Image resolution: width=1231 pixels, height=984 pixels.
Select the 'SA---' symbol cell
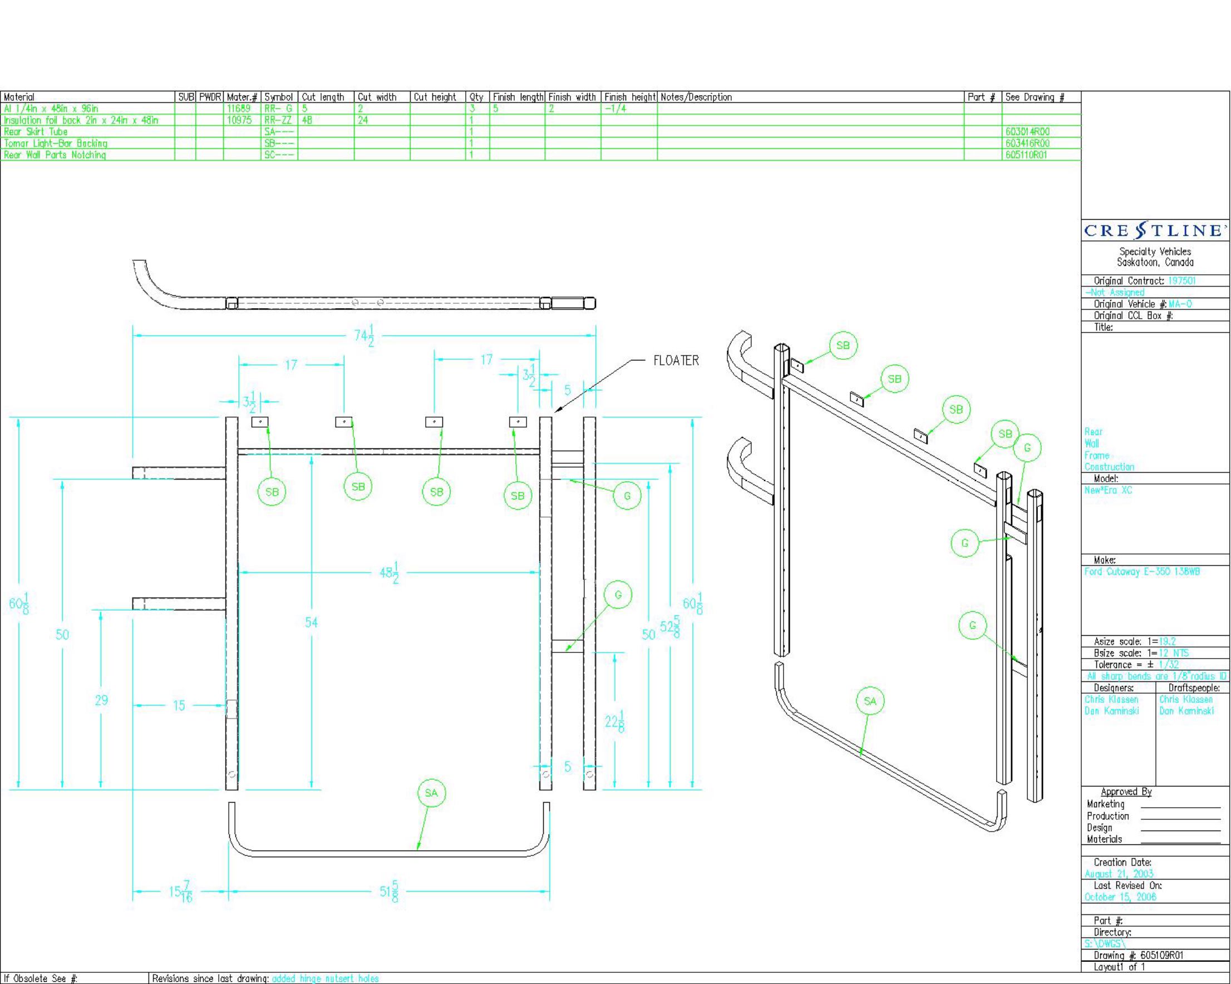[x=279, y=132]
